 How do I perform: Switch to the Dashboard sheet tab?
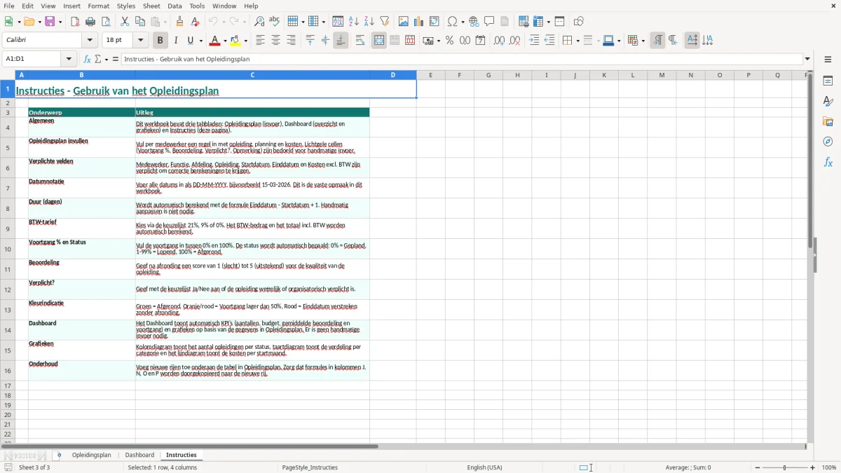(x=139, y=455)
